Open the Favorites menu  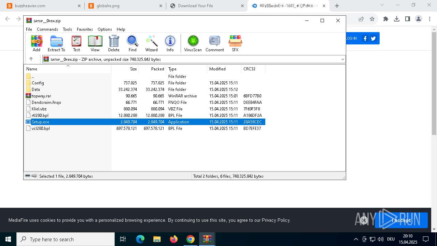[85, 29]
